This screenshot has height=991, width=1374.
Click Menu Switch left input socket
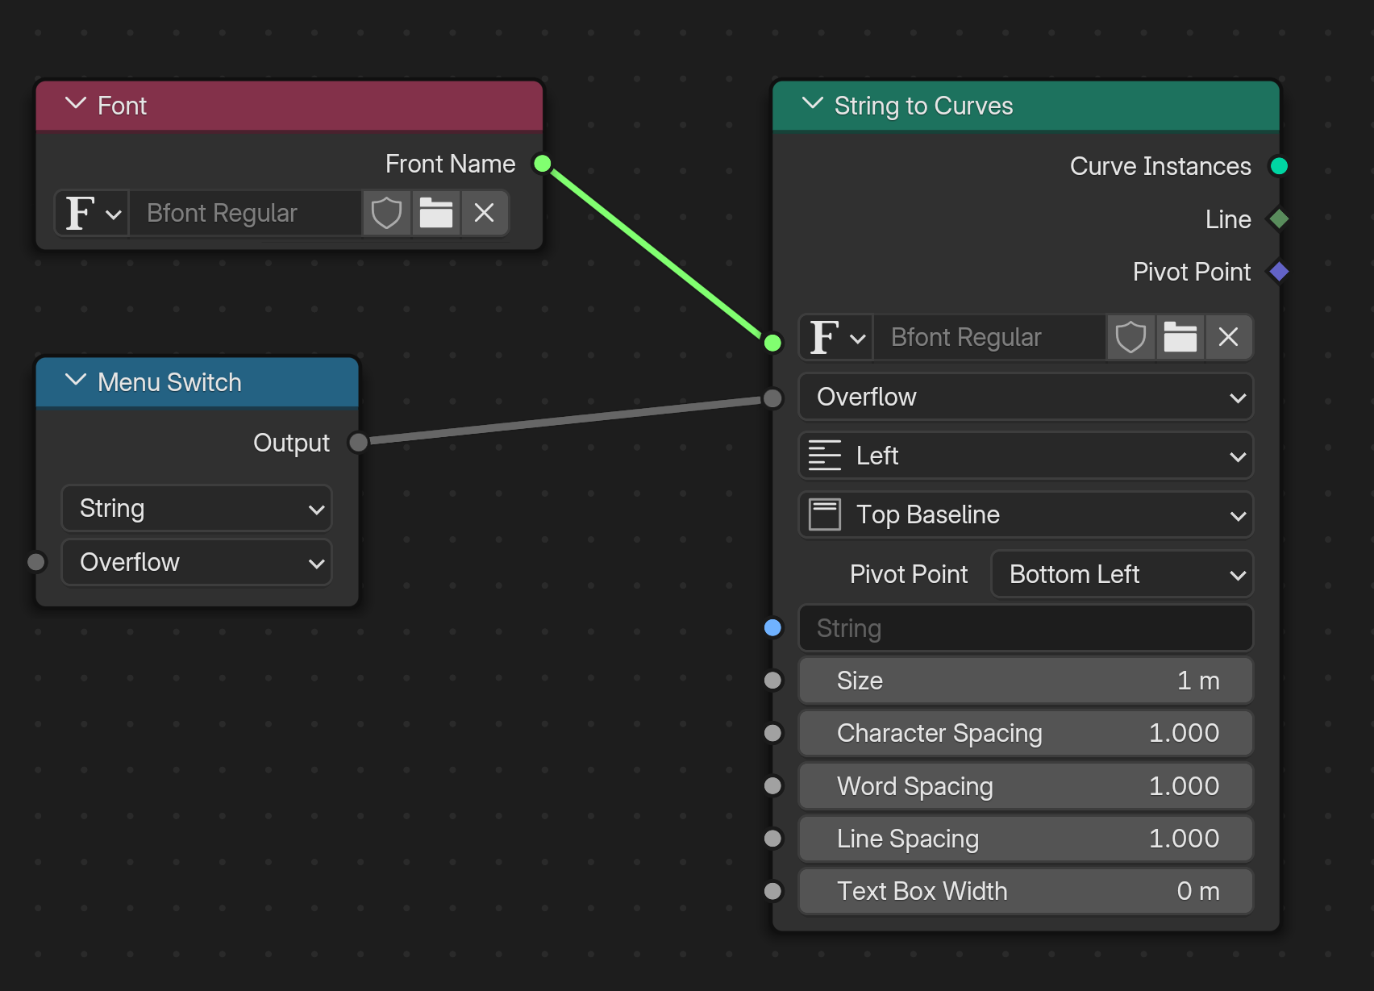(36, 562)
